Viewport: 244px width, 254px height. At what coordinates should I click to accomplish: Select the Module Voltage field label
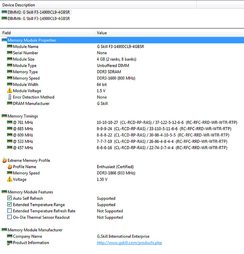[x=27, y=91]
